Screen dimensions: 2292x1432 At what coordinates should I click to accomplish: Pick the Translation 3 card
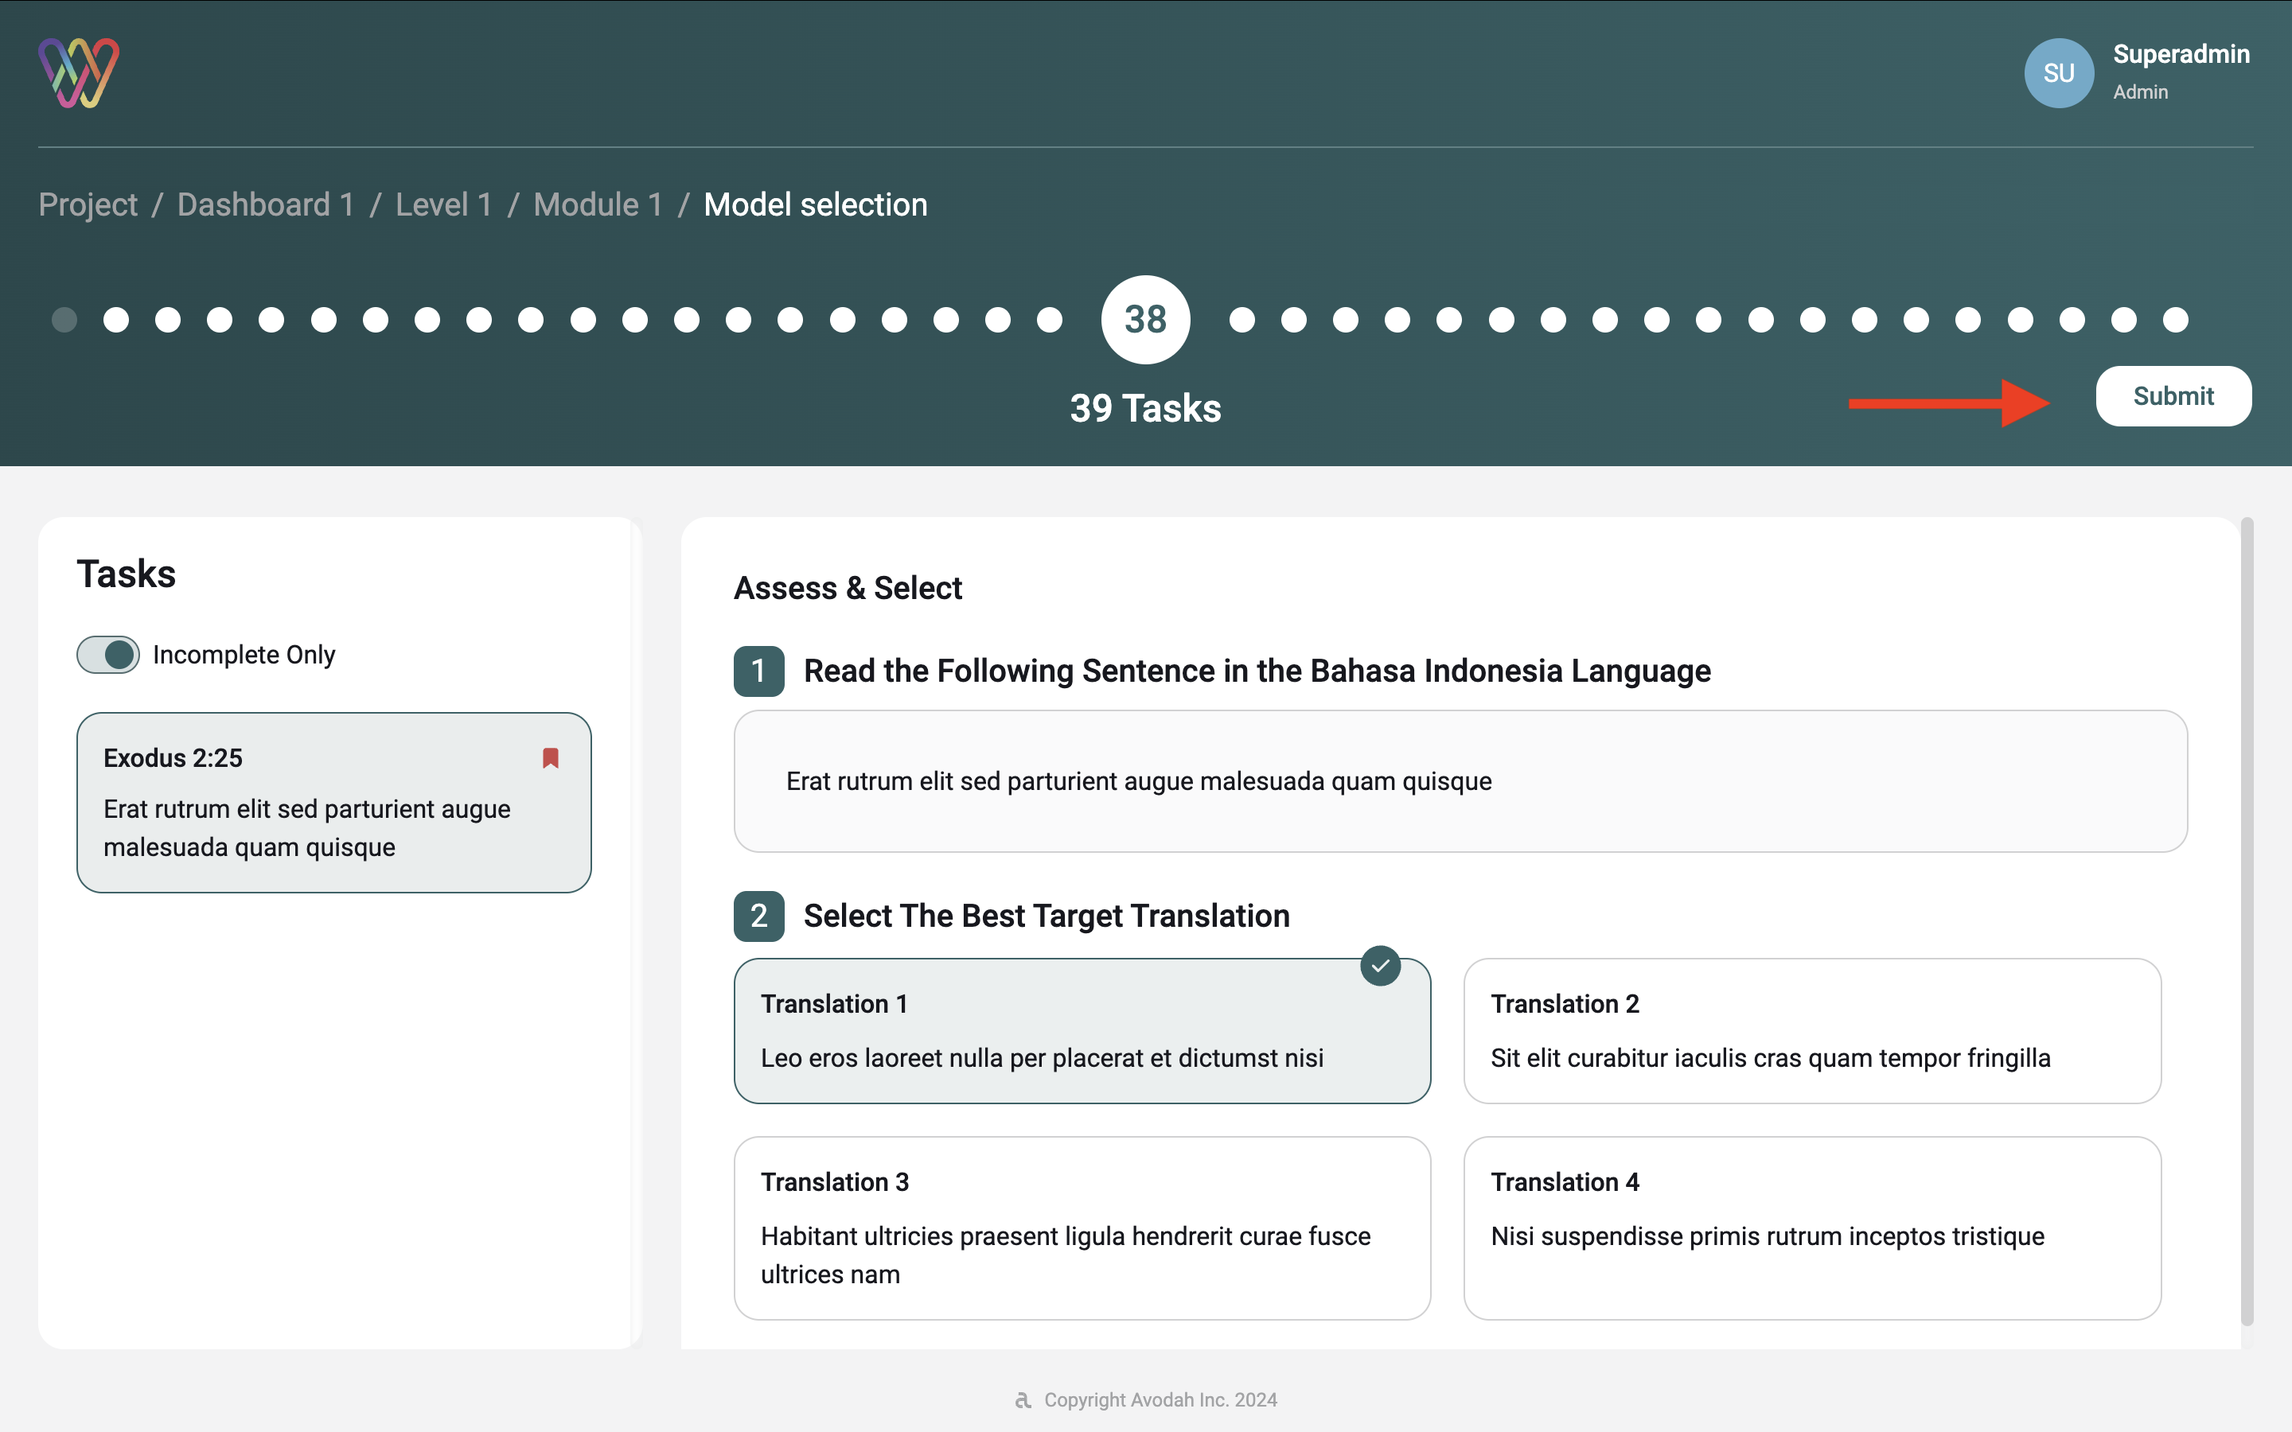1082,1228
